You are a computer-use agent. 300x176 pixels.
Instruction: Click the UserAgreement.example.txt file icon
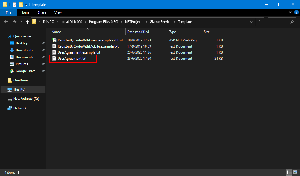click(x=54, y=52)
